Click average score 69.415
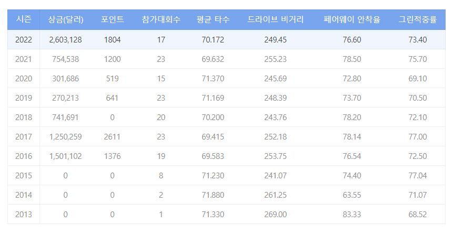This screenshot has height=235, width=454. click(213, 136)
